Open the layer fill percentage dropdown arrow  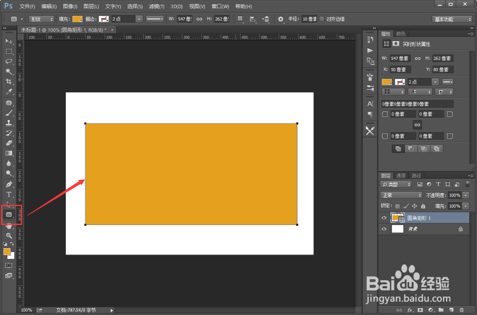point(466,206)
